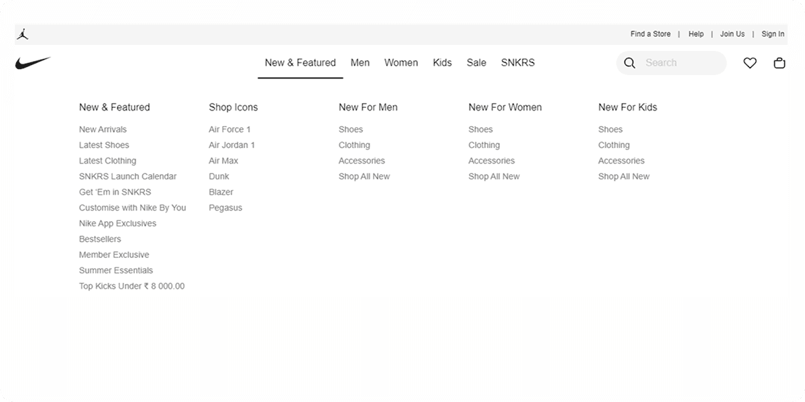805x402 pixels.
Task: Open Accessories under New For Men
Action: point(362,161)
